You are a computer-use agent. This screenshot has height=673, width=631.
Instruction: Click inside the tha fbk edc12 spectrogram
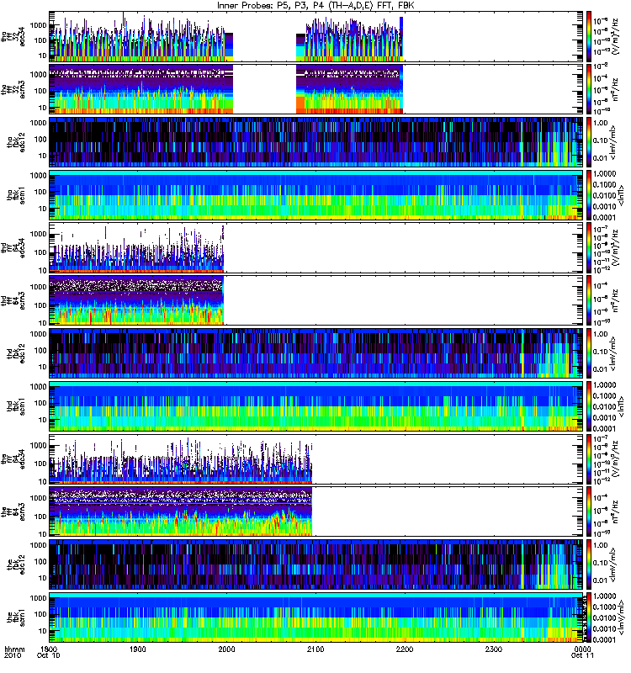pos(316,142)
